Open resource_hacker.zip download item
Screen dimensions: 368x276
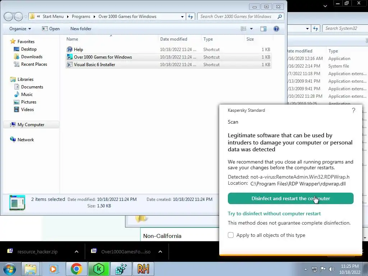(37, 252)
